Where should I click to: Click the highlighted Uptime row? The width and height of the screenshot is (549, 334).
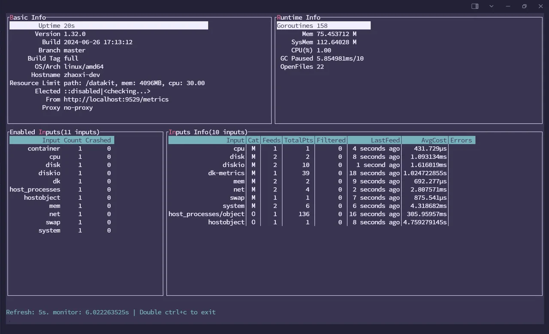point(109,26)
